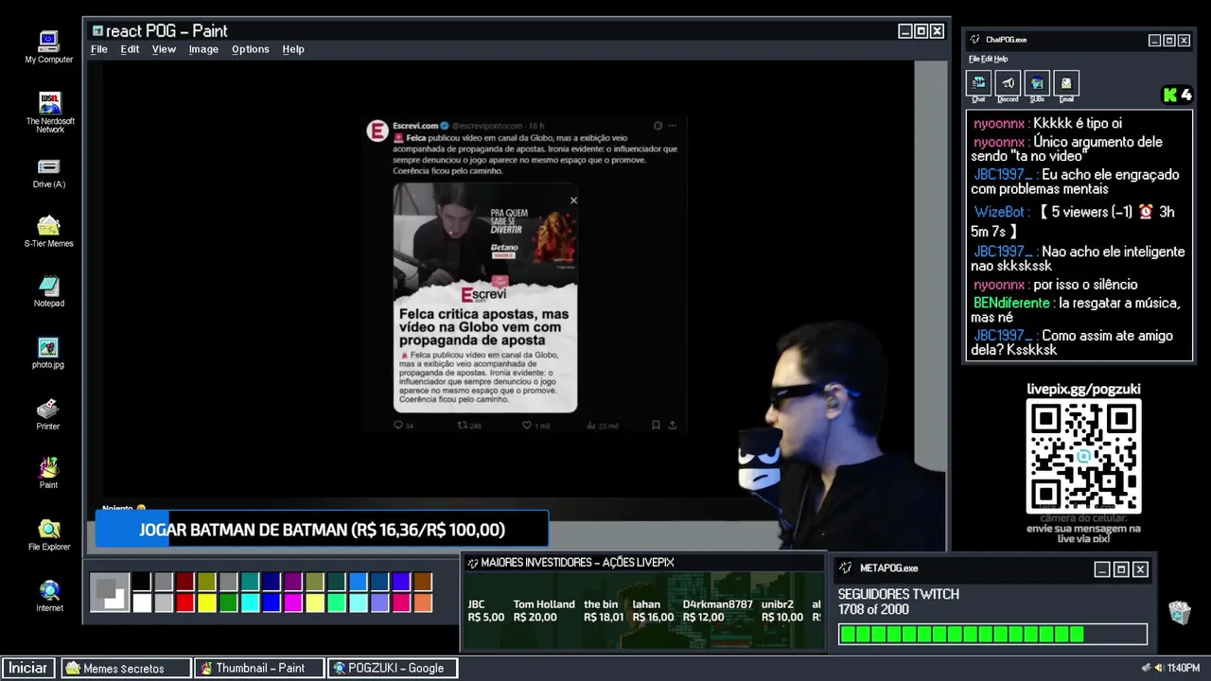The height and width of the screenshot is (681, 1211).
Task: Select the black color swatch
Action: click(x=141, y=582)
